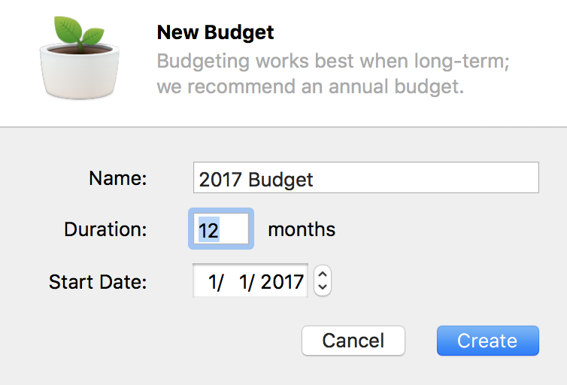This screenshot has width=567, height=385.
Task: Select the year 2017 in Start Date
Action: (282, 282)
